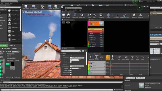Open Help menu in Cascade window
The height and width of the screenshot is (91, 162).
pos(80,10)
